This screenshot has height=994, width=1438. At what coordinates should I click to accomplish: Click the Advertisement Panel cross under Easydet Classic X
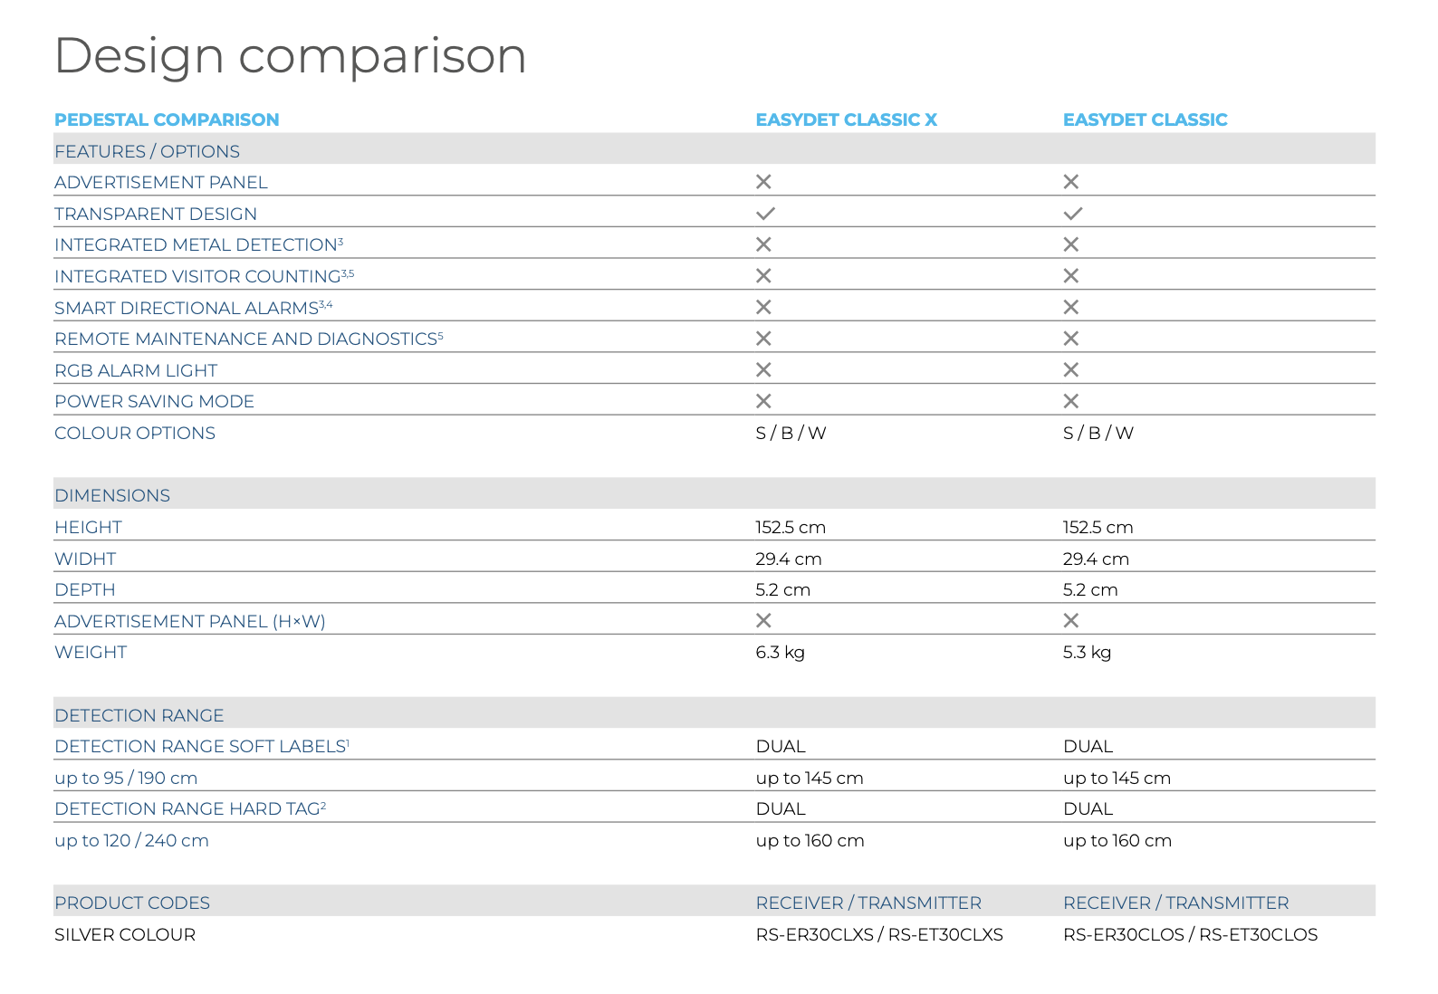pos(763,182)
